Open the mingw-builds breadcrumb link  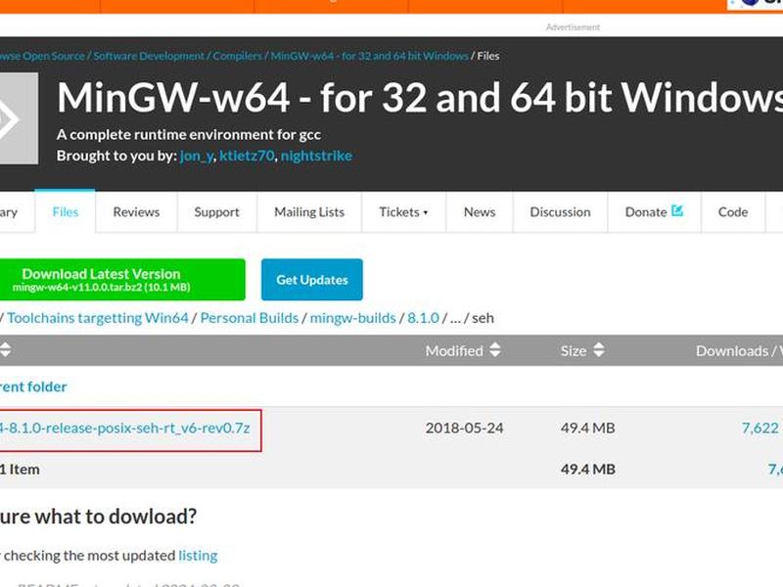[x=353, y=318]
